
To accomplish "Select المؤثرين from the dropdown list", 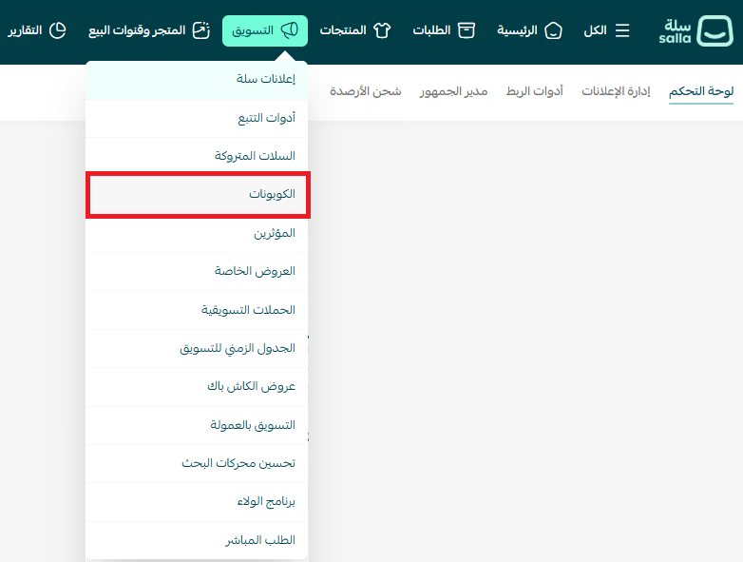I will click(x=275, y=233).
